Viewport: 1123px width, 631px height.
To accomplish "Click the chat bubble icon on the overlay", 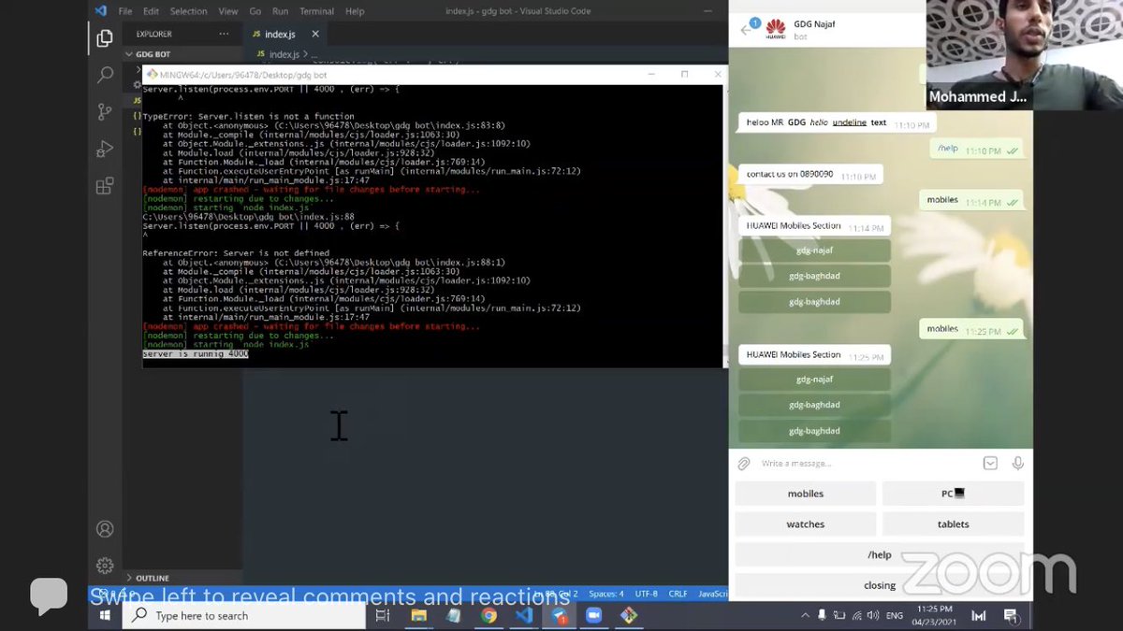I will 49,596.
